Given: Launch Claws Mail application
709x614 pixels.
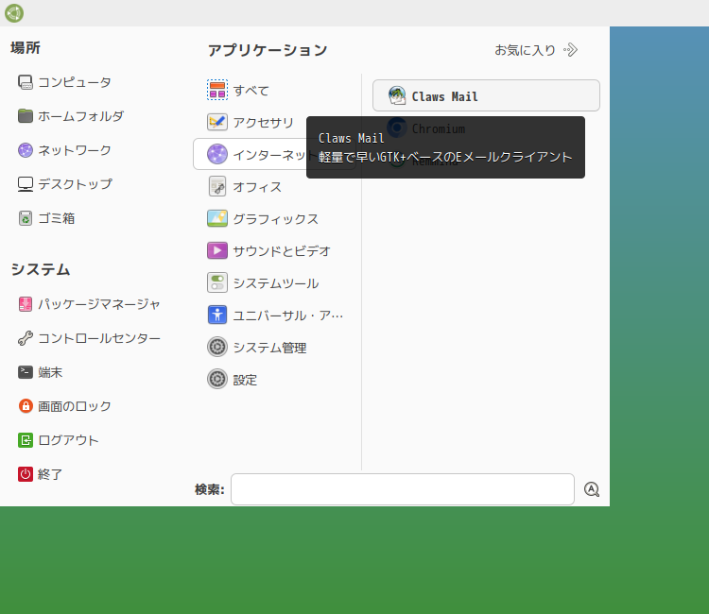Looking at the screenshot, I should tap(486, 95).
